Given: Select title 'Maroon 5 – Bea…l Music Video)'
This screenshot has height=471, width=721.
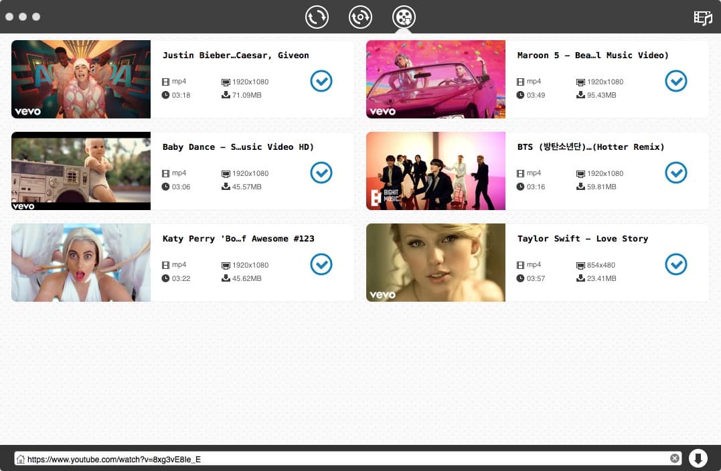Looking at the screenshot, I should coord(592,55).
